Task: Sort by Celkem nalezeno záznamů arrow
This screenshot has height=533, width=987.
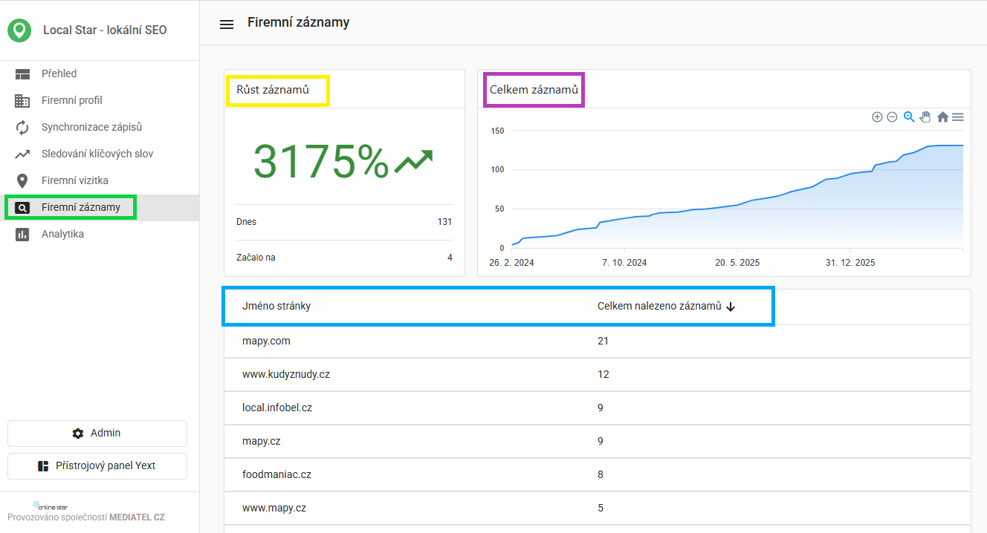Action: point(731,307)
